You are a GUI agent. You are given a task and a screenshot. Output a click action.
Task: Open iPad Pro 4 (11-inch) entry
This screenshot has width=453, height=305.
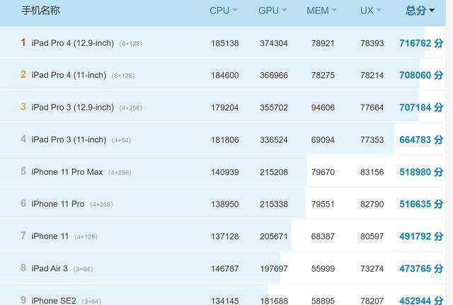[69, 75]
